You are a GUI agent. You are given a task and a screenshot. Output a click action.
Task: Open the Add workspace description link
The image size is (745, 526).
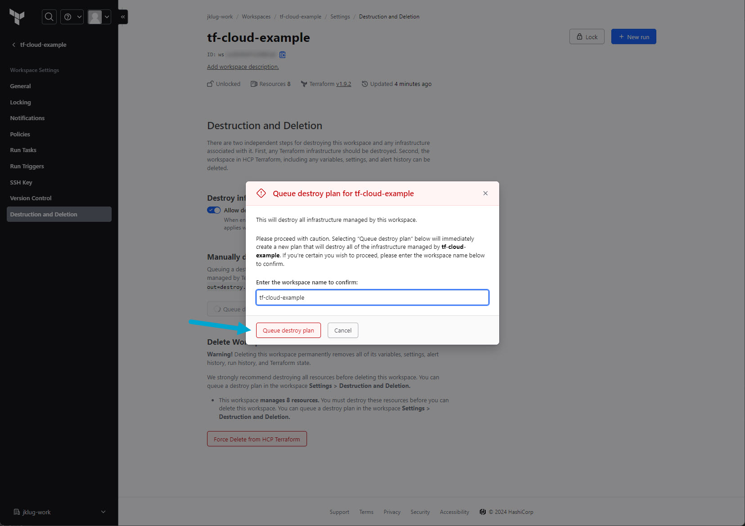[x=243, y=67]
